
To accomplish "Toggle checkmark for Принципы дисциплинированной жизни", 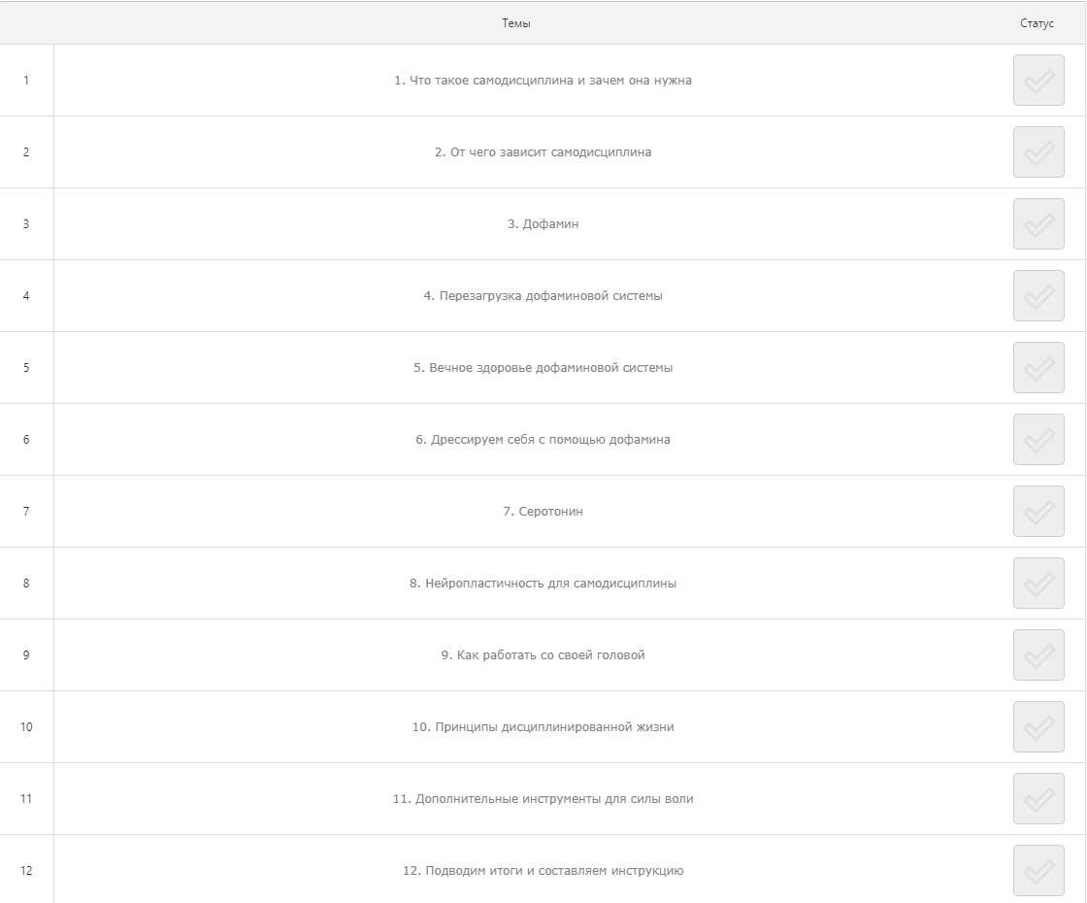I will 1038,727.
